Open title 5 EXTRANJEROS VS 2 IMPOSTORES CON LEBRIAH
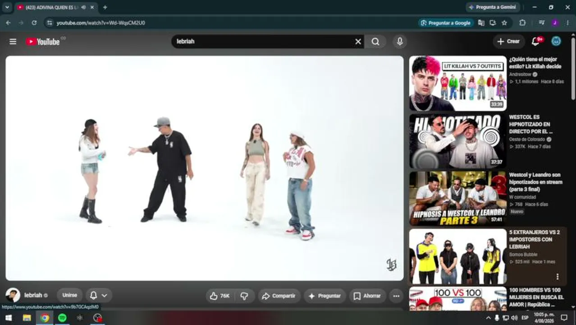Screen dimensions: 576x325 535,240
